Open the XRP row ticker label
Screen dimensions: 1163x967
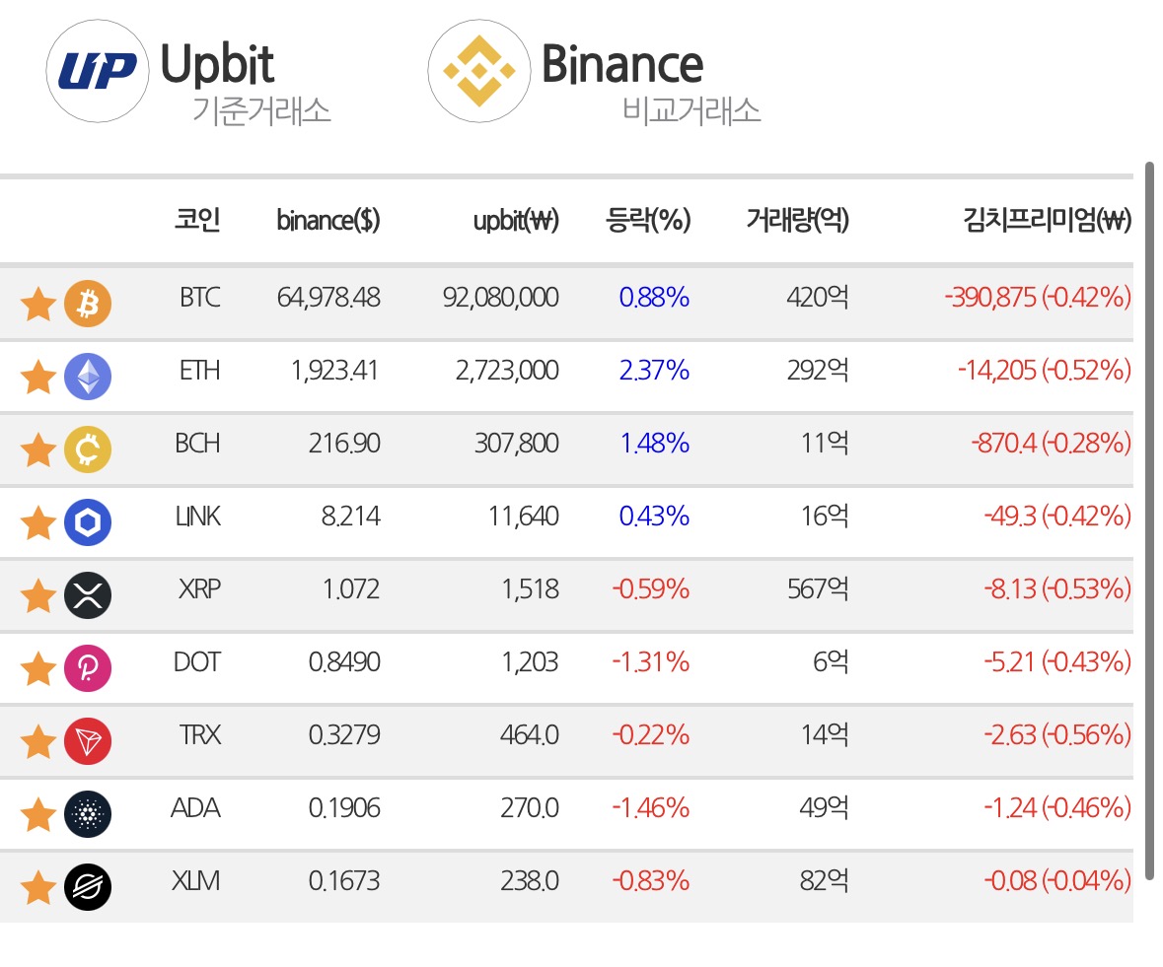coord(199,588)
